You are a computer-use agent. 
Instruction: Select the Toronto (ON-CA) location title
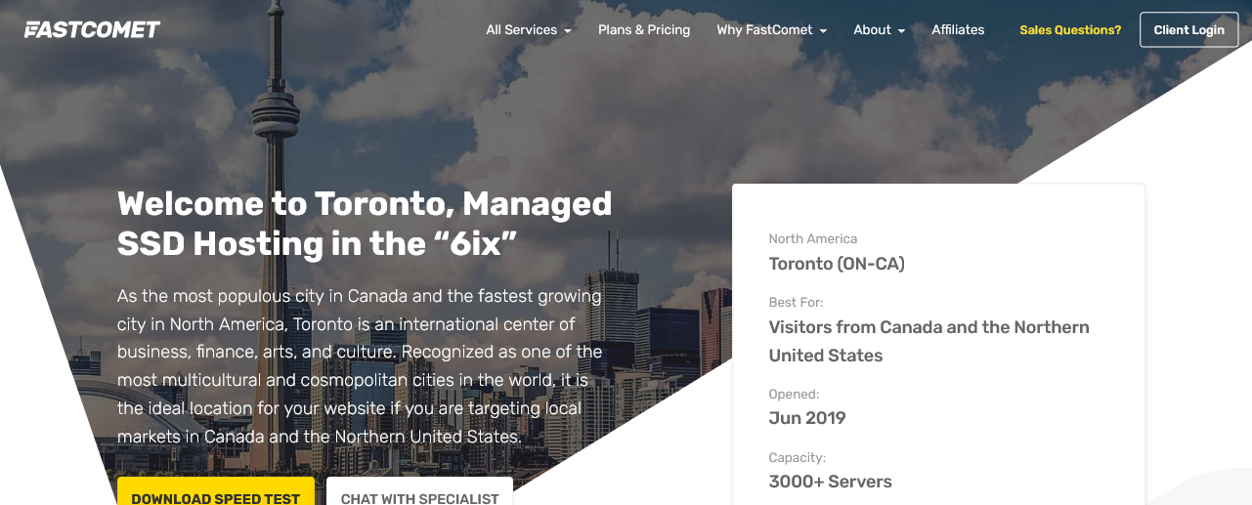(837, 264)
